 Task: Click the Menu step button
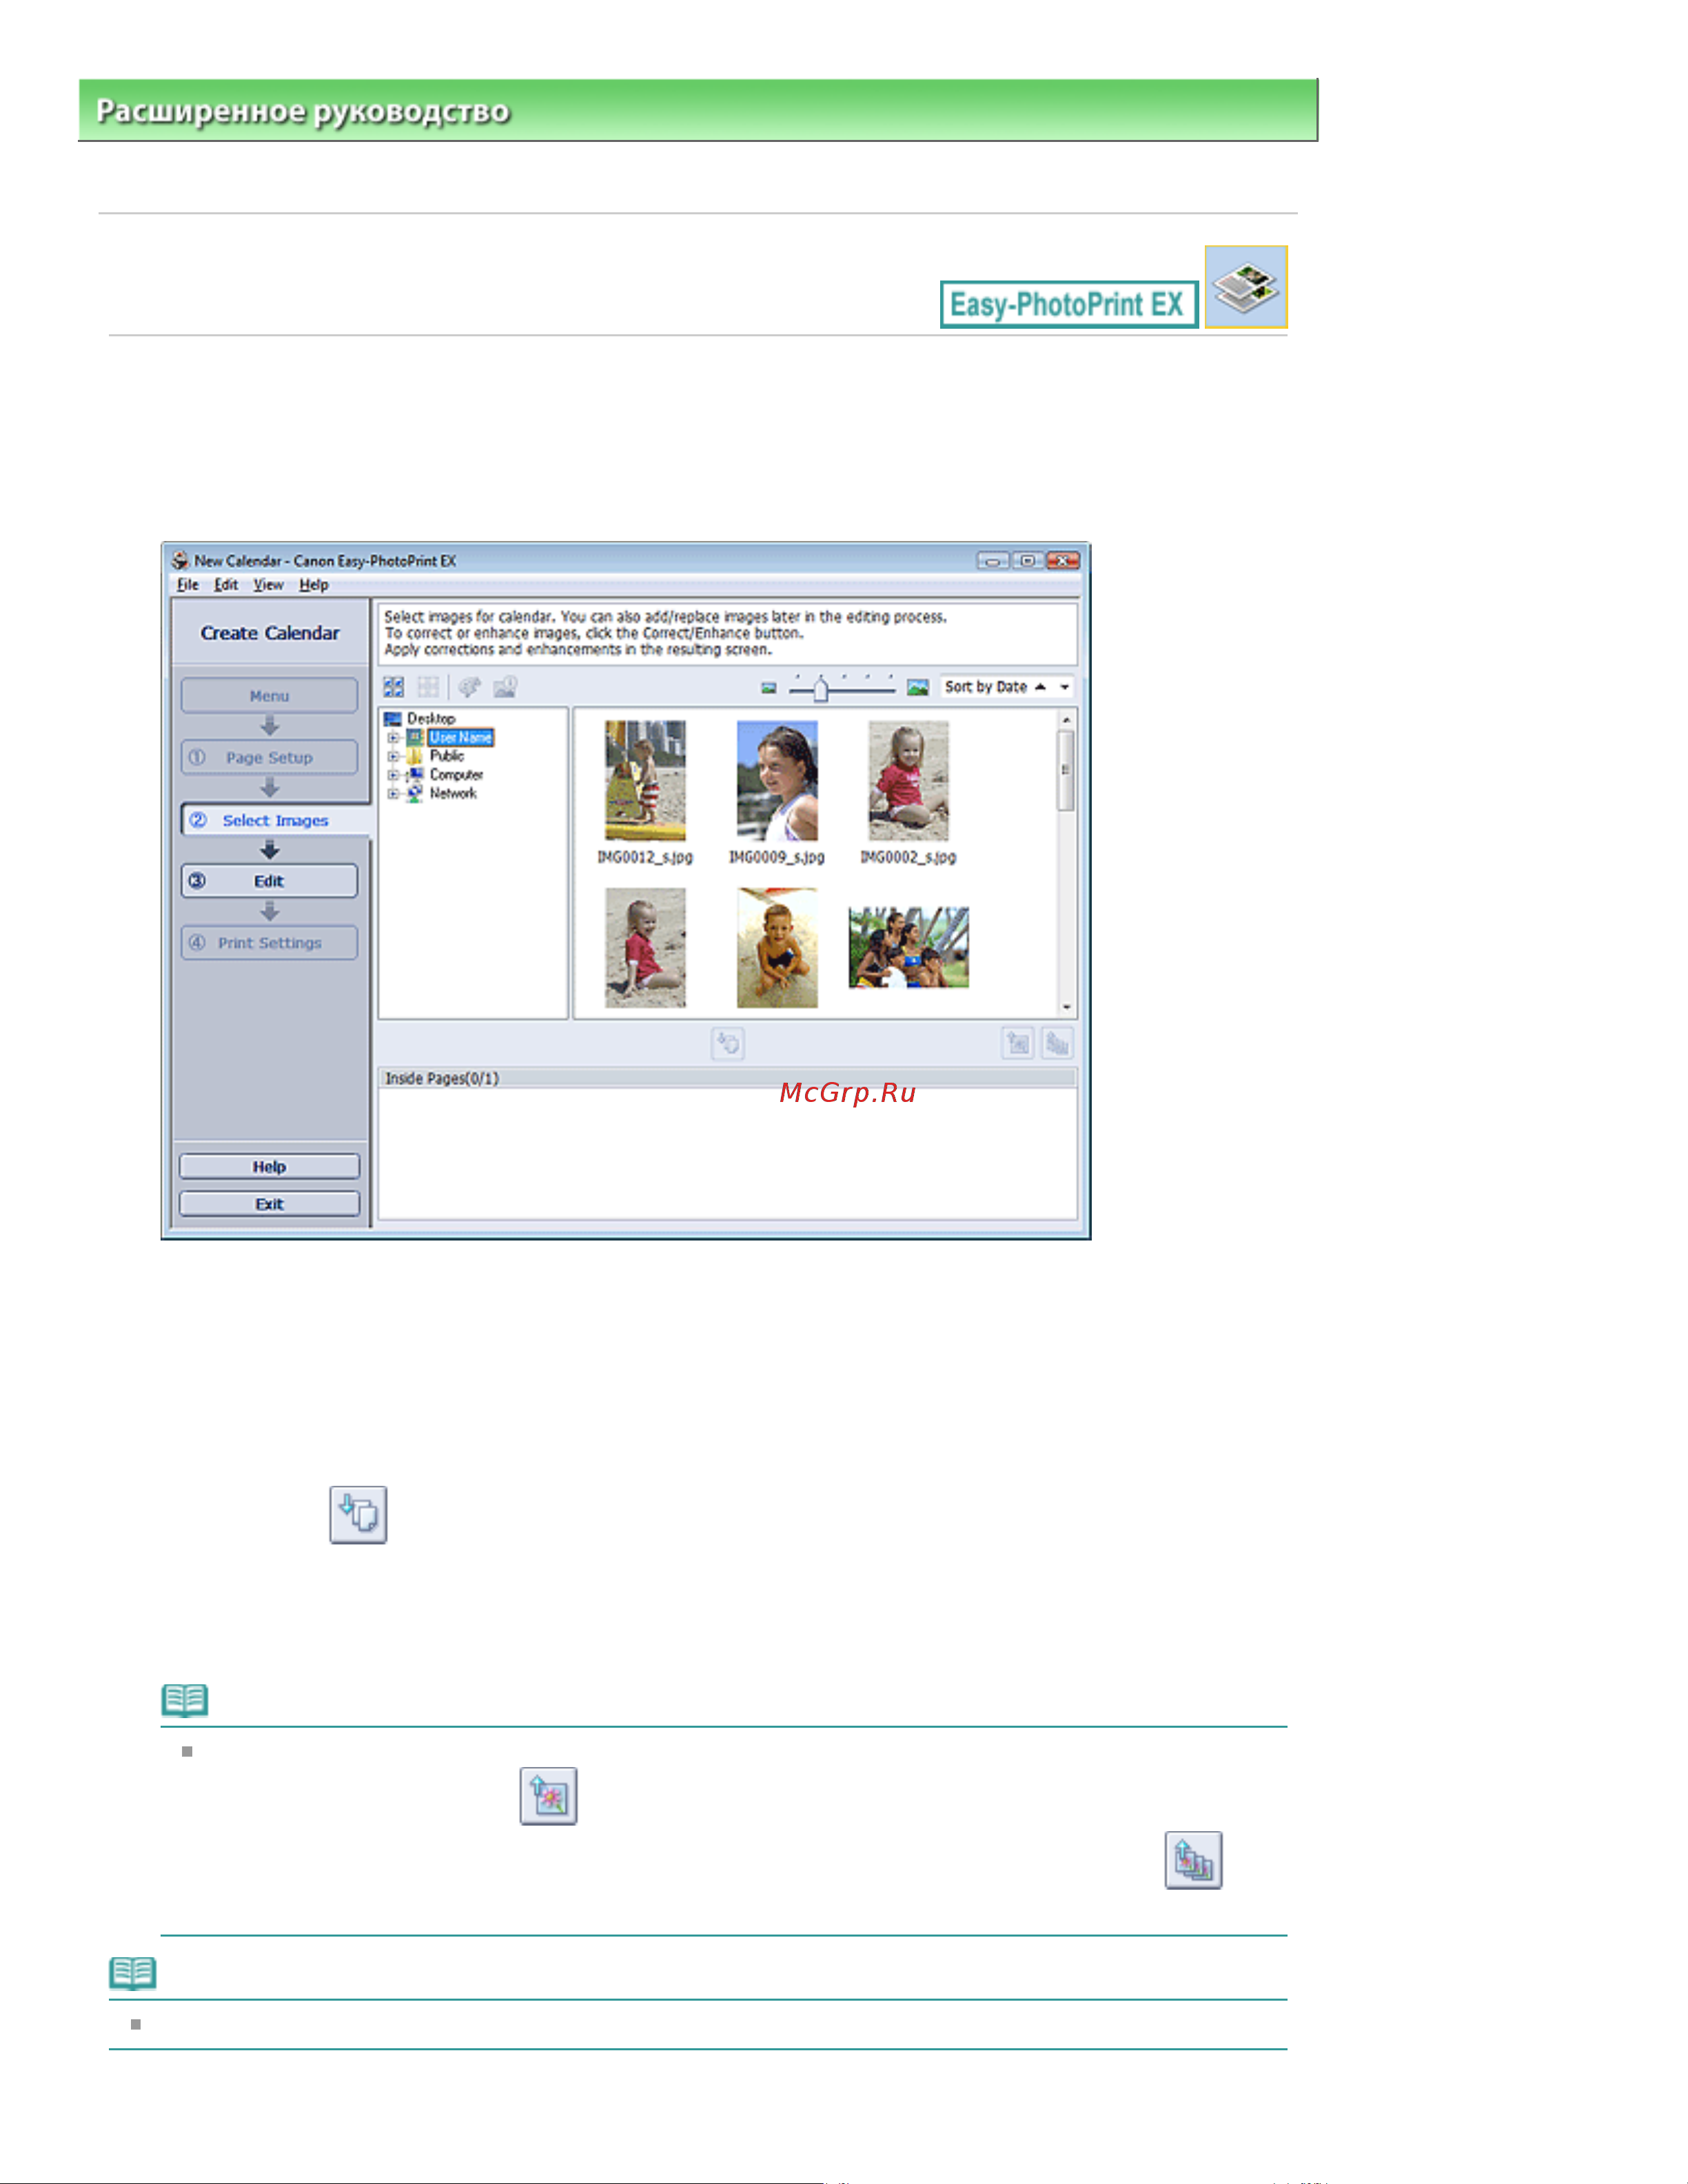[x=269, y=696]
